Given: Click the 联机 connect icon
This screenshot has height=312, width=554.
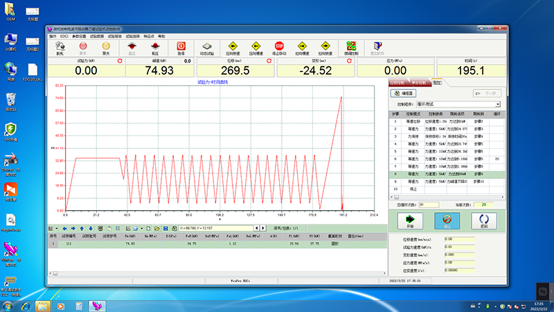Looking at the screenshot, I should click(60, 47).
